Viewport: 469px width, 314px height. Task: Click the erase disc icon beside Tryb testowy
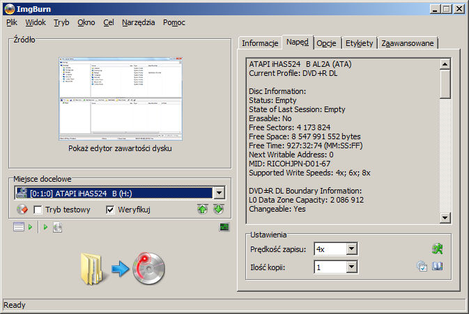pos(22,210)
